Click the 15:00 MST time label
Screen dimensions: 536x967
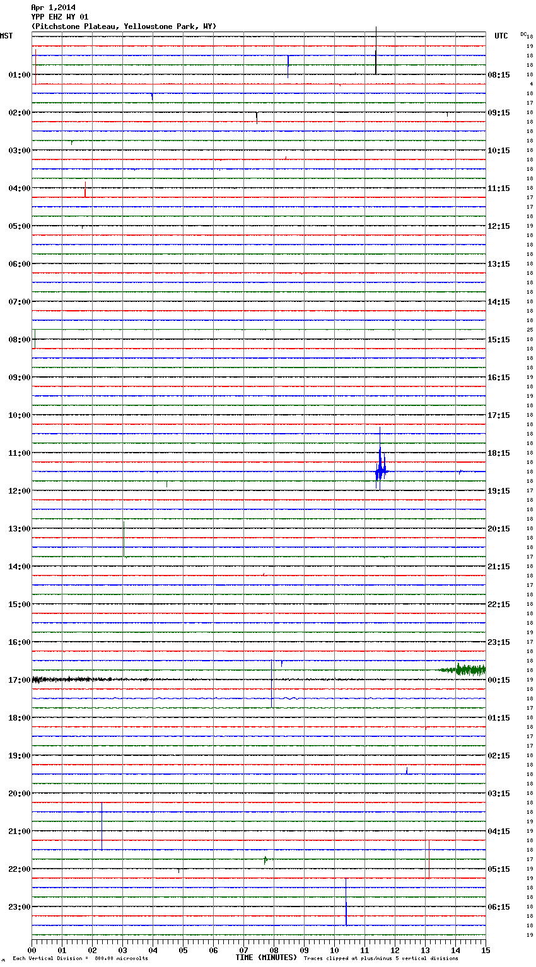(x=20, y=604)
